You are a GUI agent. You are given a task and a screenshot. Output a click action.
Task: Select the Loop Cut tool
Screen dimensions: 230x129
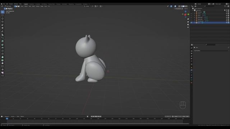3,51
